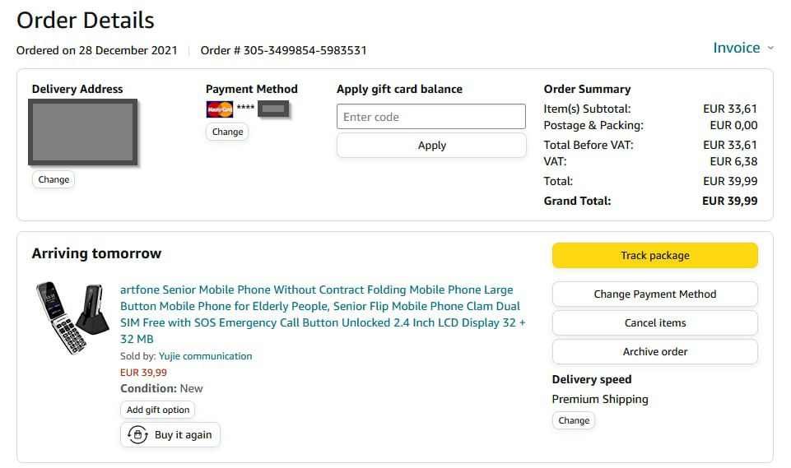
Task: Change the payment method card
Action: coord(227,132)
